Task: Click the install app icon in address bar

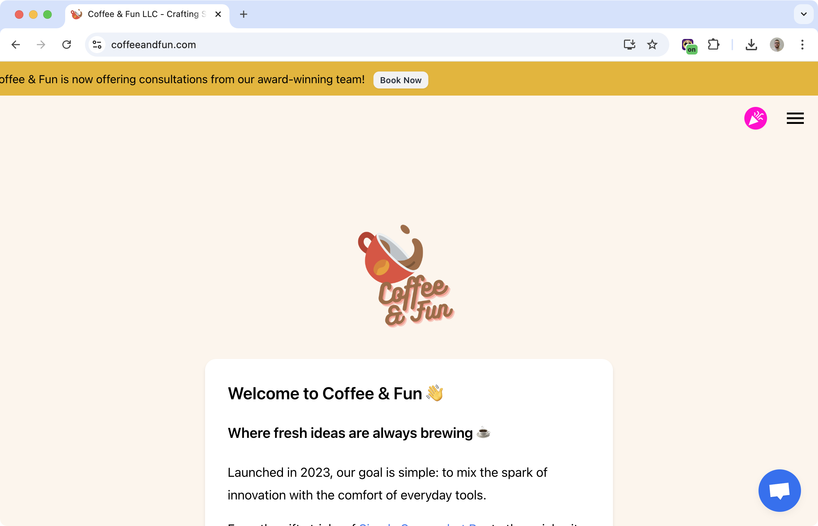Action: point(629,45)
